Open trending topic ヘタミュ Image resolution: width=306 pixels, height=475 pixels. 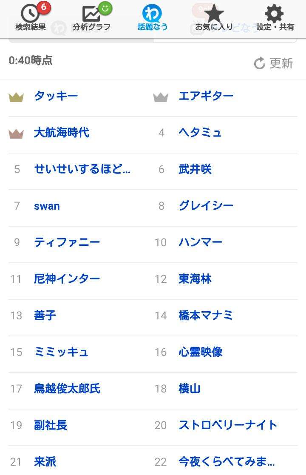200,133
